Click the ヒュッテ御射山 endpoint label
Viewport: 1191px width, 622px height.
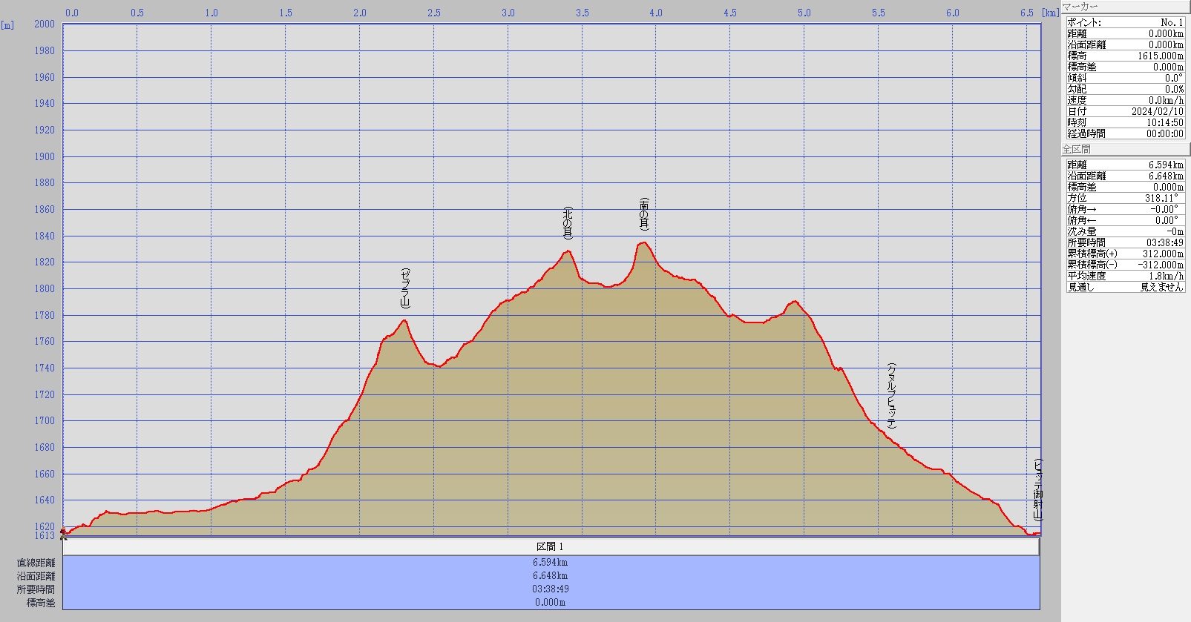click(x=1037, y=490)
